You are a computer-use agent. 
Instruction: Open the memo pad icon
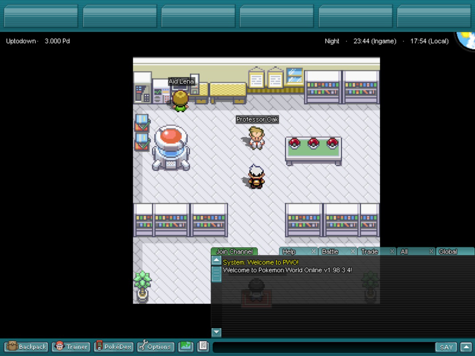pos(203,346)
